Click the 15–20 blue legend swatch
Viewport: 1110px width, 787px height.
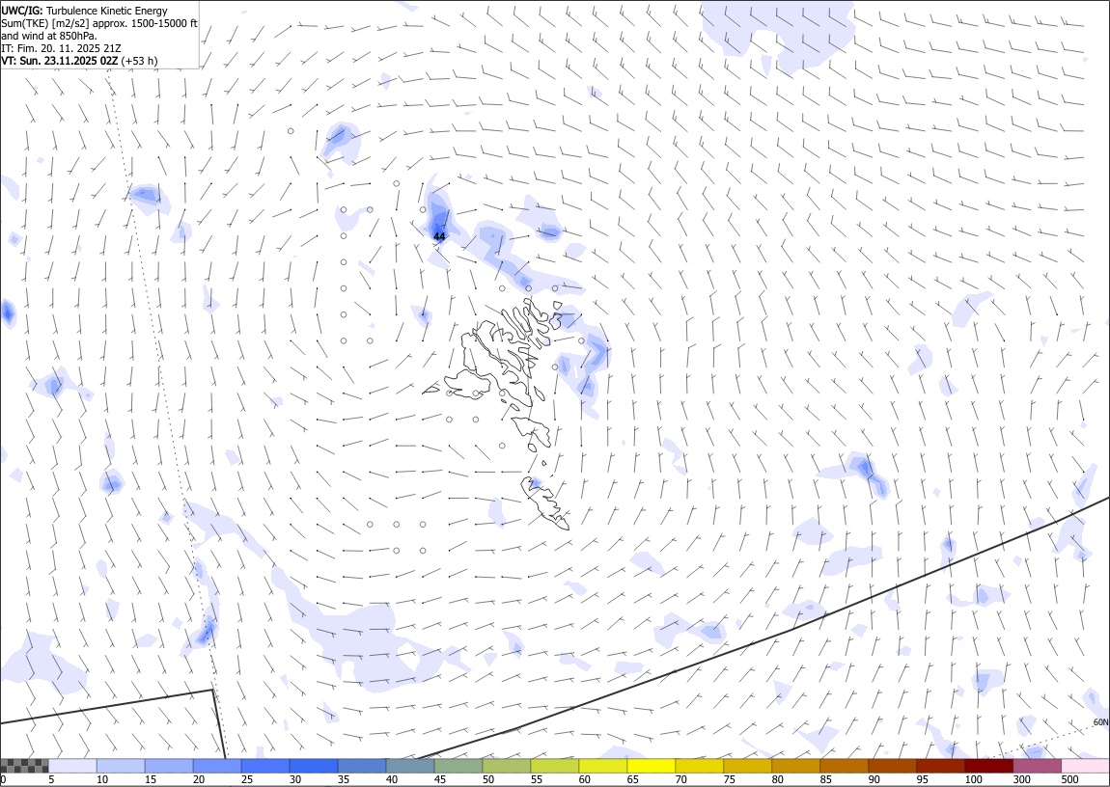point(169,766)
